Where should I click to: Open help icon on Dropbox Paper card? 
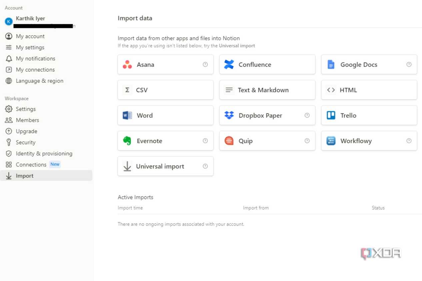point(307,116)
